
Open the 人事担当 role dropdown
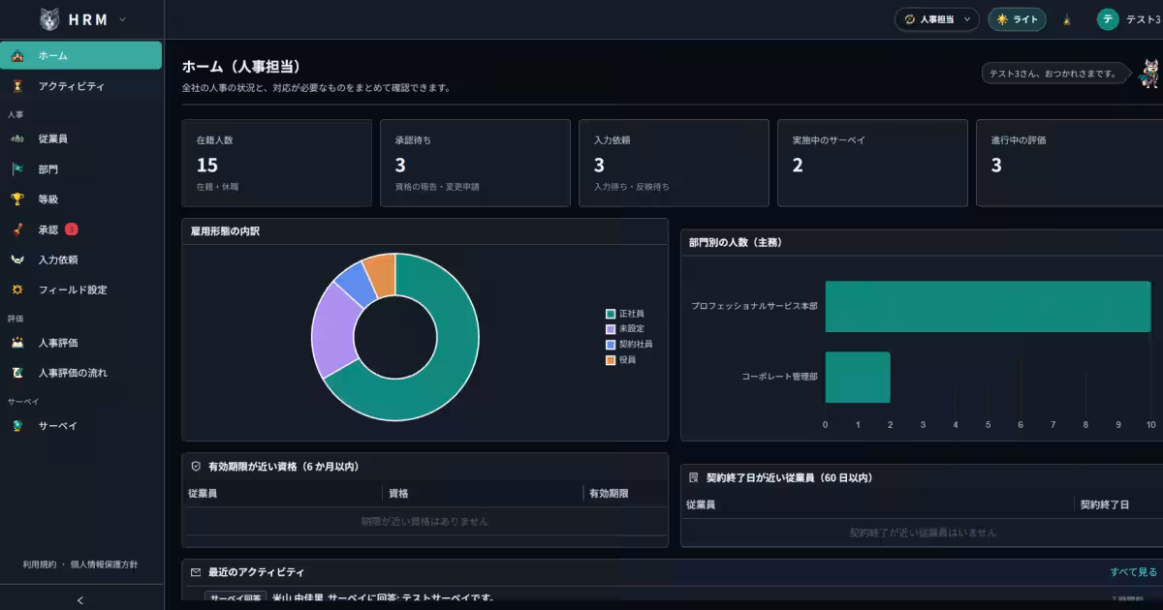coord(936,19)
